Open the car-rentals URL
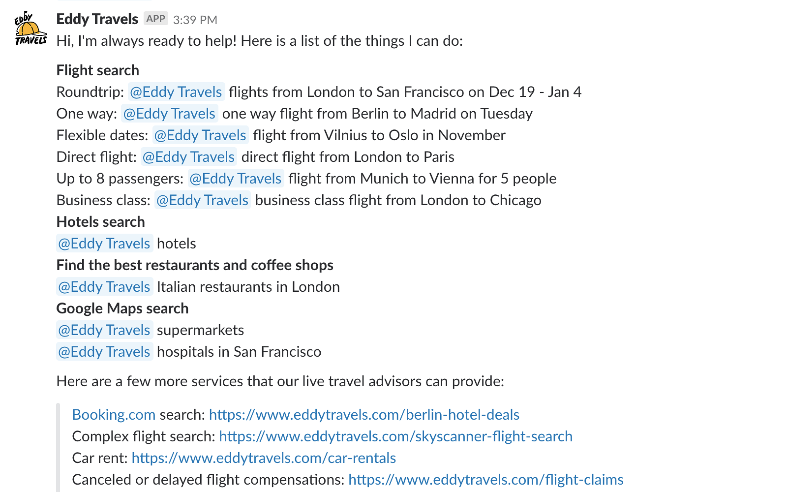This screenshot has height=492, width=787. click(264, 458)
